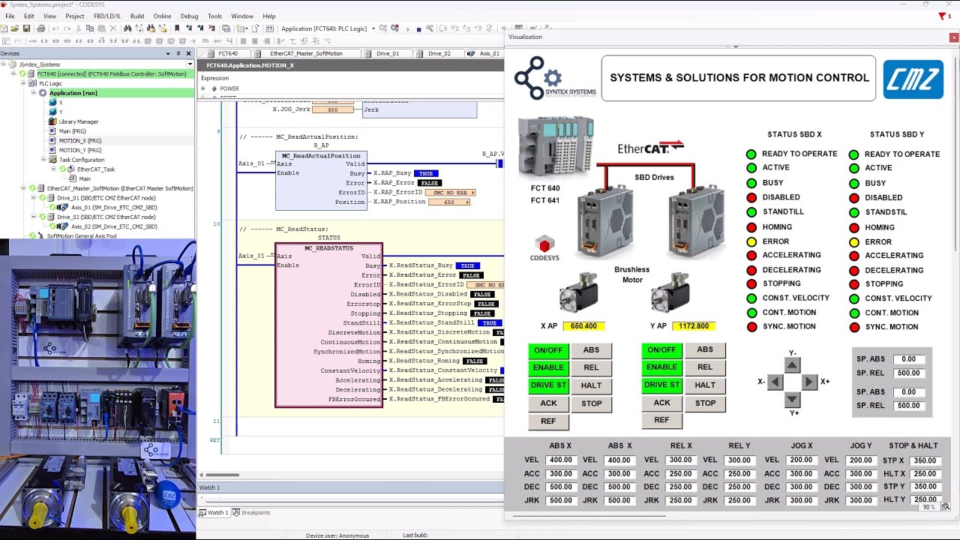The image size is (960, 540).
Task: Pin the Devices panel with the pushpin icon
Action: (178, 53)
